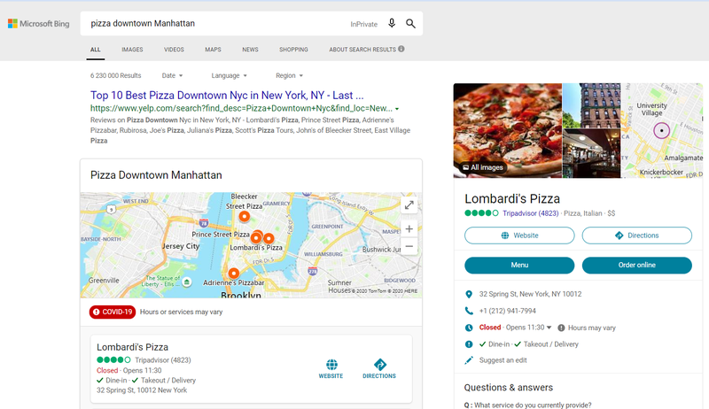This screenshot has height=409, width=709.
Task: Click the Order online button
Action: 636,265
